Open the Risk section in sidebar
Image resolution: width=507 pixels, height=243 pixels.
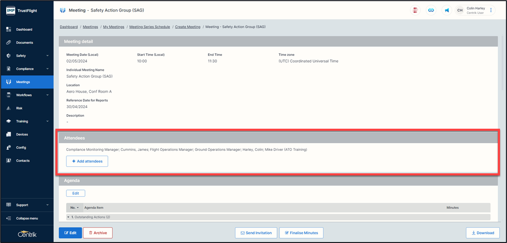pyautogui.click(x=19, y=108)
